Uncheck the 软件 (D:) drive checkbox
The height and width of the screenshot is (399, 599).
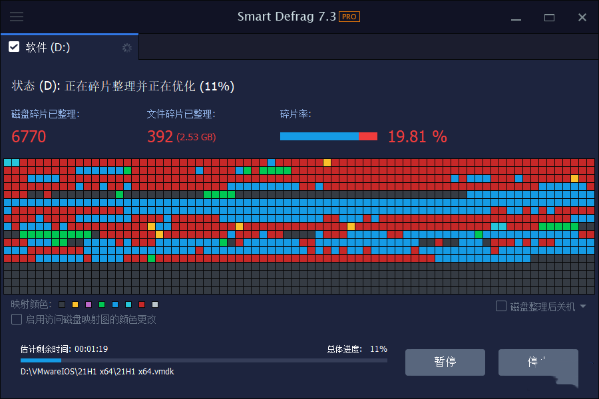pos(14,47)
